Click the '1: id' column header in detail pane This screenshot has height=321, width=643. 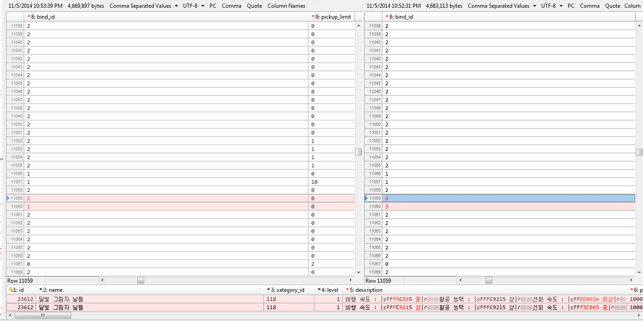[21, 290]
